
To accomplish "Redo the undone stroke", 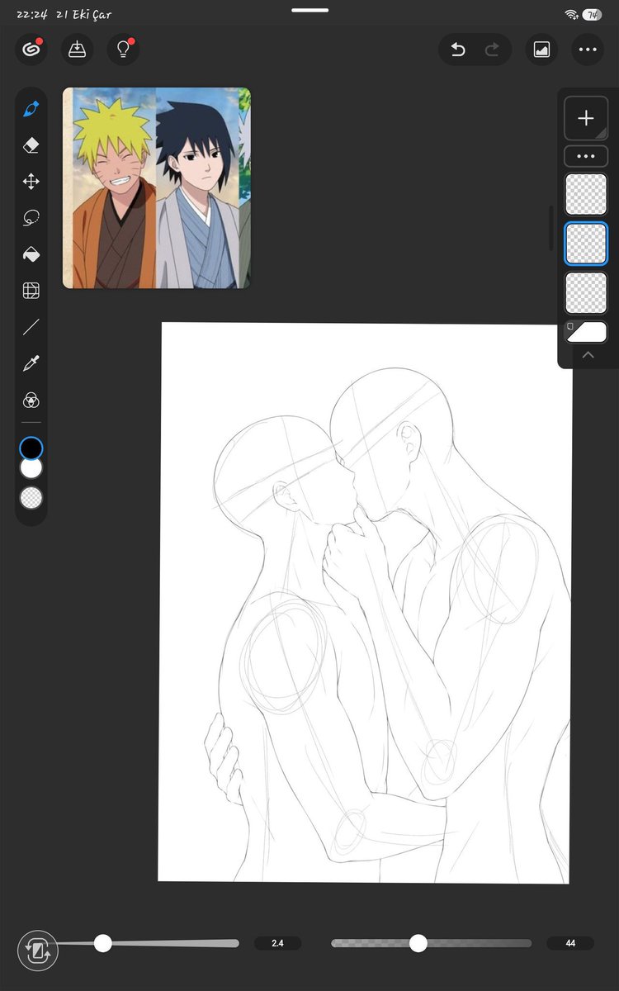I will tap(493, 50).
